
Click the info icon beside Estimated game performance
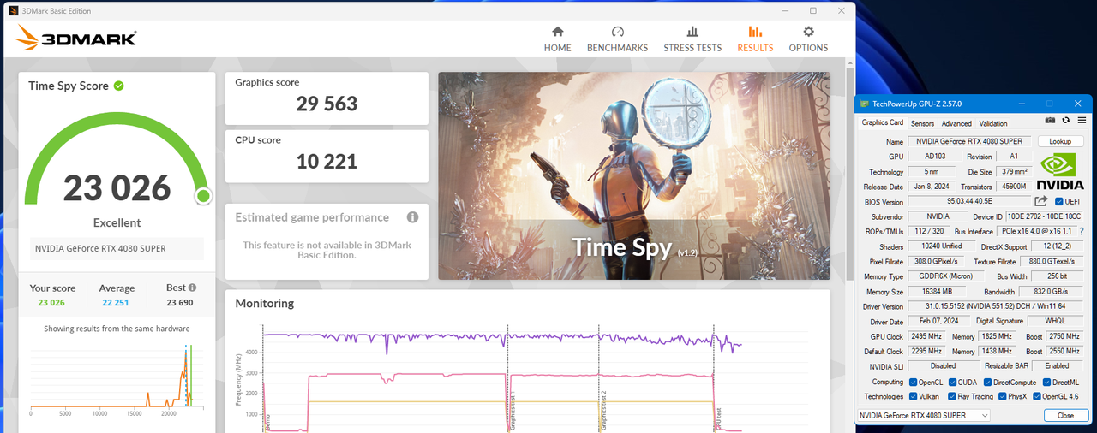tap(412, 217)
